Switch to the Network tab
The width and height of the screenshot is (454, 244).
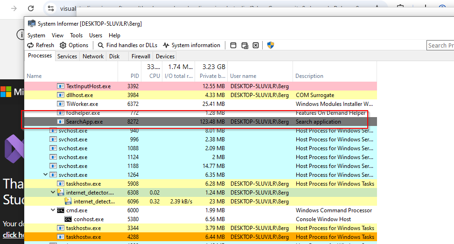tap(93, 56)
